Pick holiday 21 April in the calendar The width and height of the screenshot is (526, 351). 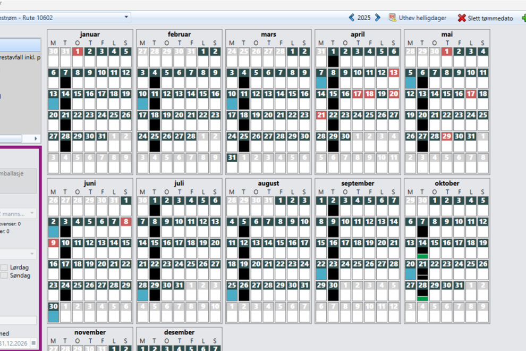[x=321, y=120]
